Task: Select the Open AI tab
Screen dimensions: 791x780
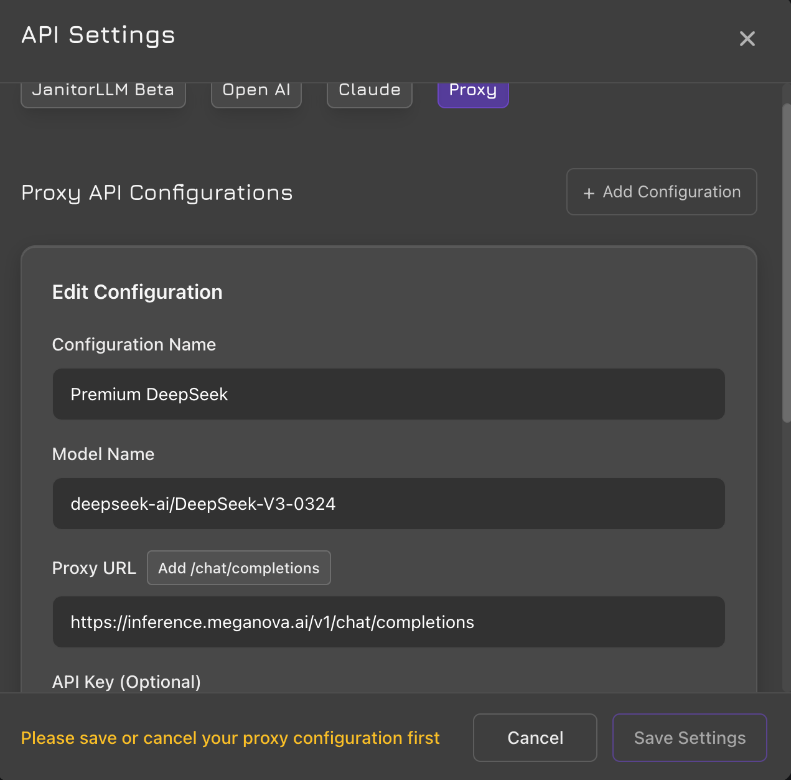Action: pyautogui.click(x=256, y=92)
